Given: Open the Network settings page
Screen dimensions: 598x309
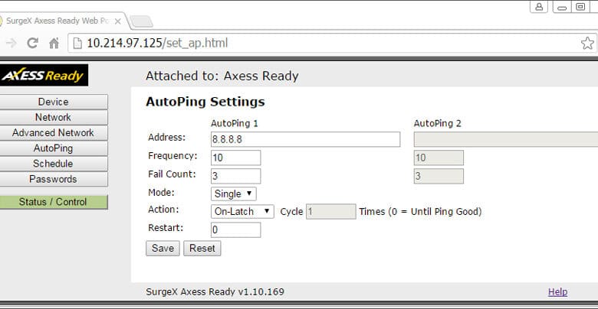Looking at the screenshot, I should pos(54,117).
